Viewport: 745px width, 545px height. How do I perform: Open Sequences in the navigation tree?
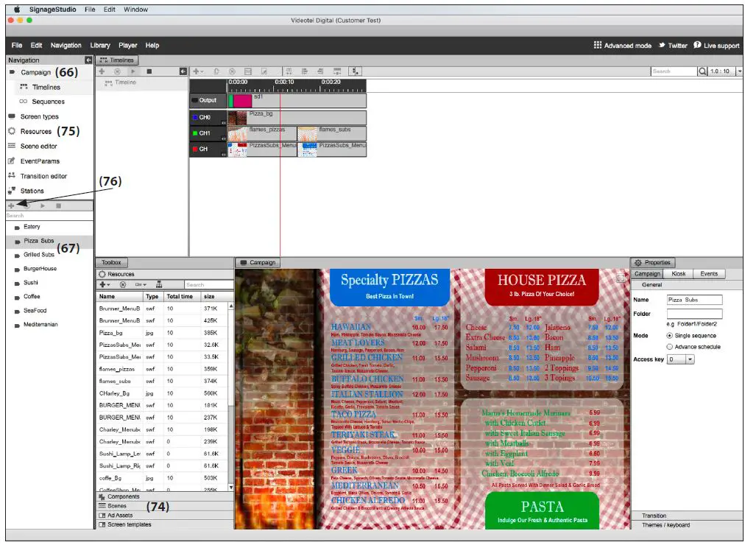pos(48,102)
